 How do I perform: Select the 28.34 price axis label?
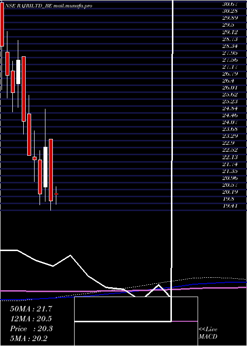coord(230,46)
